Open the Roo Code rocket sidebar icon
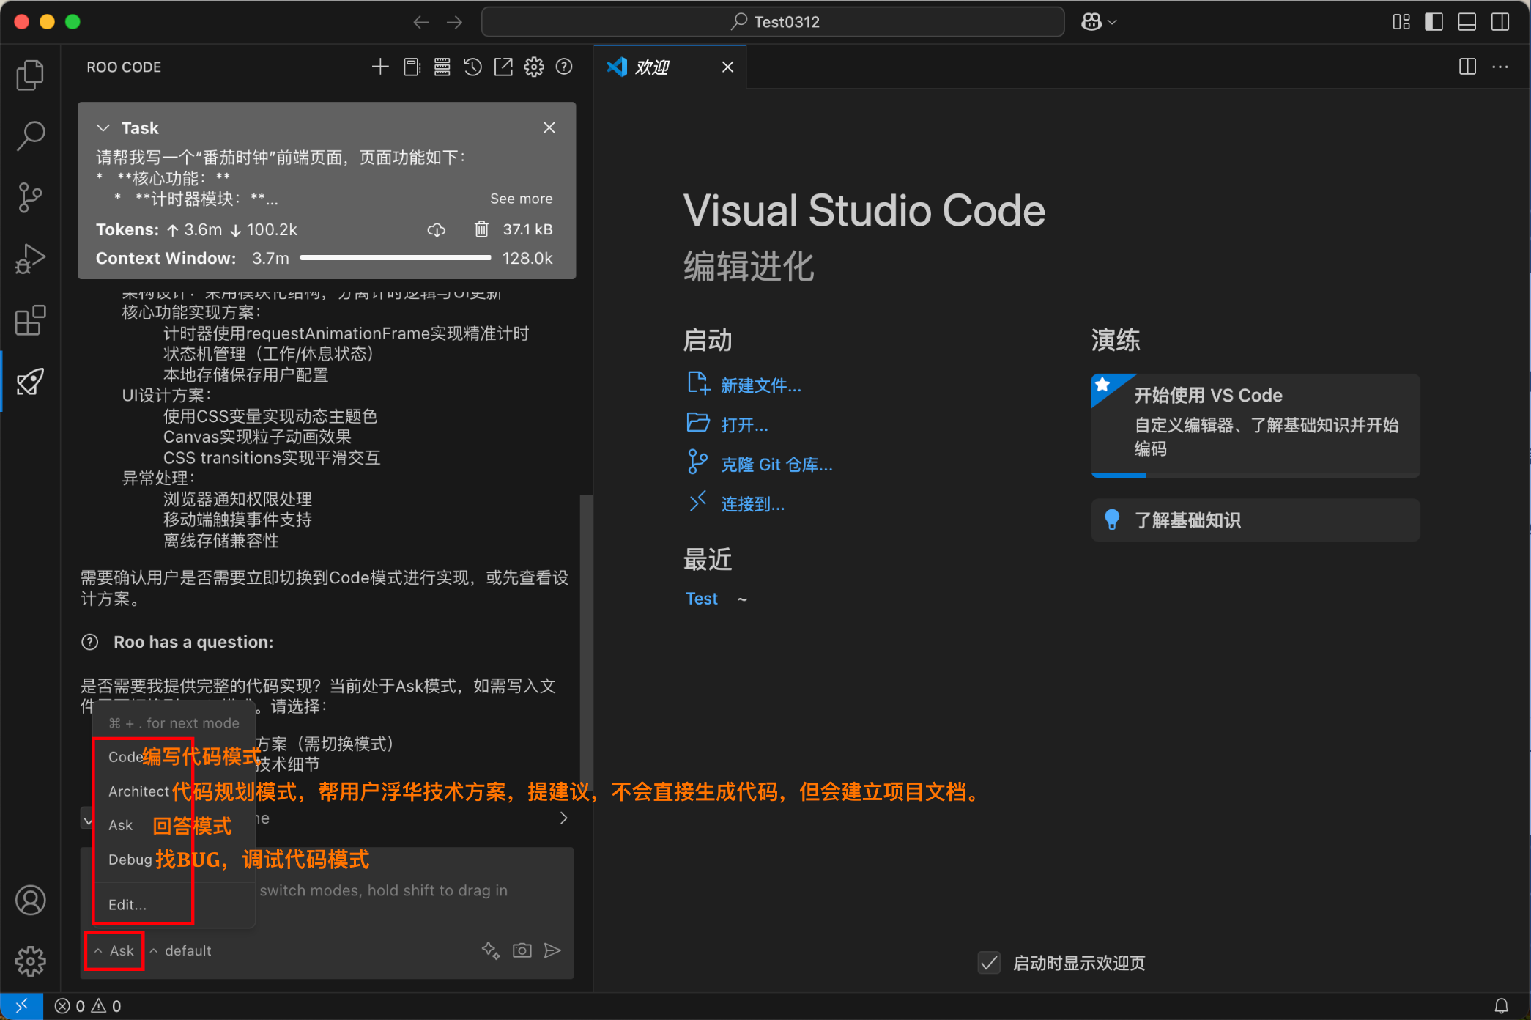This screenshot has height=1020, width=1531. 30,381
